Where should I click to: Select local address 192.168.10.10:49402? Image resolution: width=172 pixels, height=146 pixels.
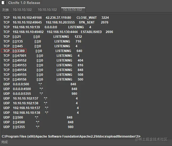(28, 32)
